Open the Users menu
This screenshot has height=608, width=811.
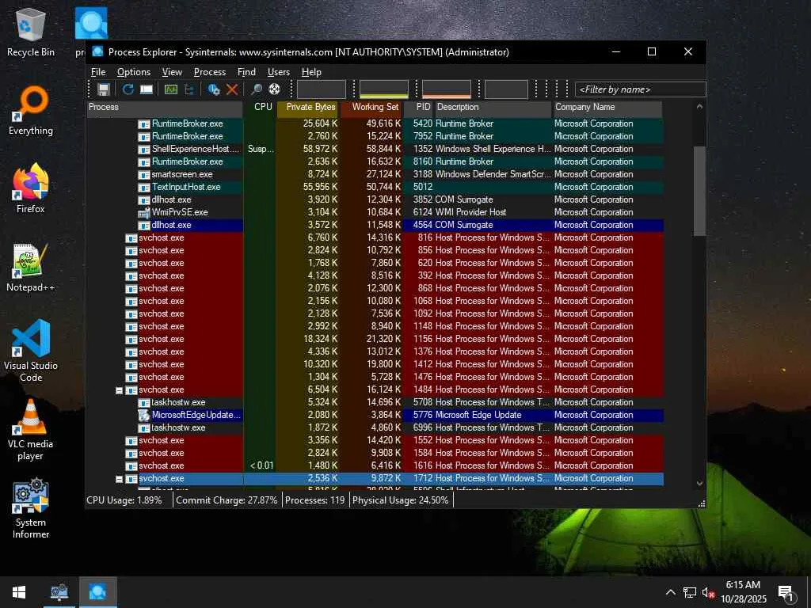278,72
